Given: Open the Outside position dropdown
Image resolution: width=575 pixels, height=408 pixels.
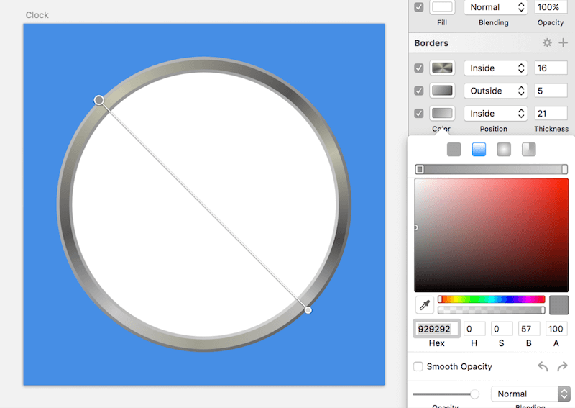Looking at the screenshot, I should tap(496, 91).
